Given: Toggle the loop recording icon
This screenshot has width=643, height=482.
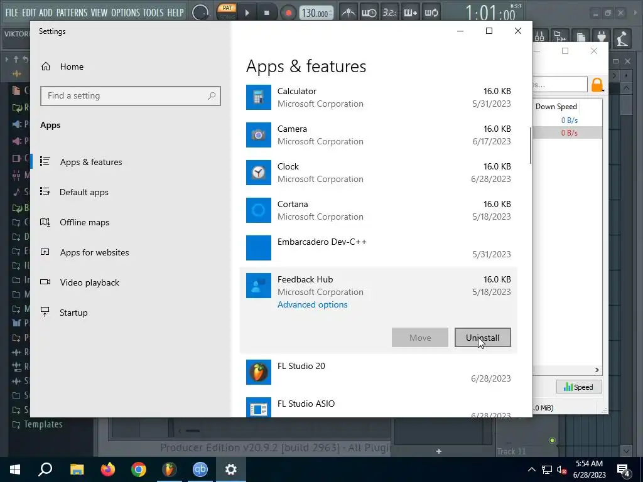Looking at the screenshot, I should (x=431, y=13).
